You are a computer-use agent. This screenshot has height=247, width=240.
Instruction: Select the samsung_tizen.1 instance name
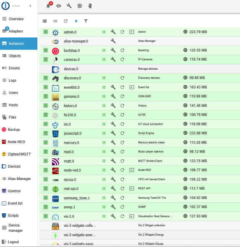click(77, 198)
